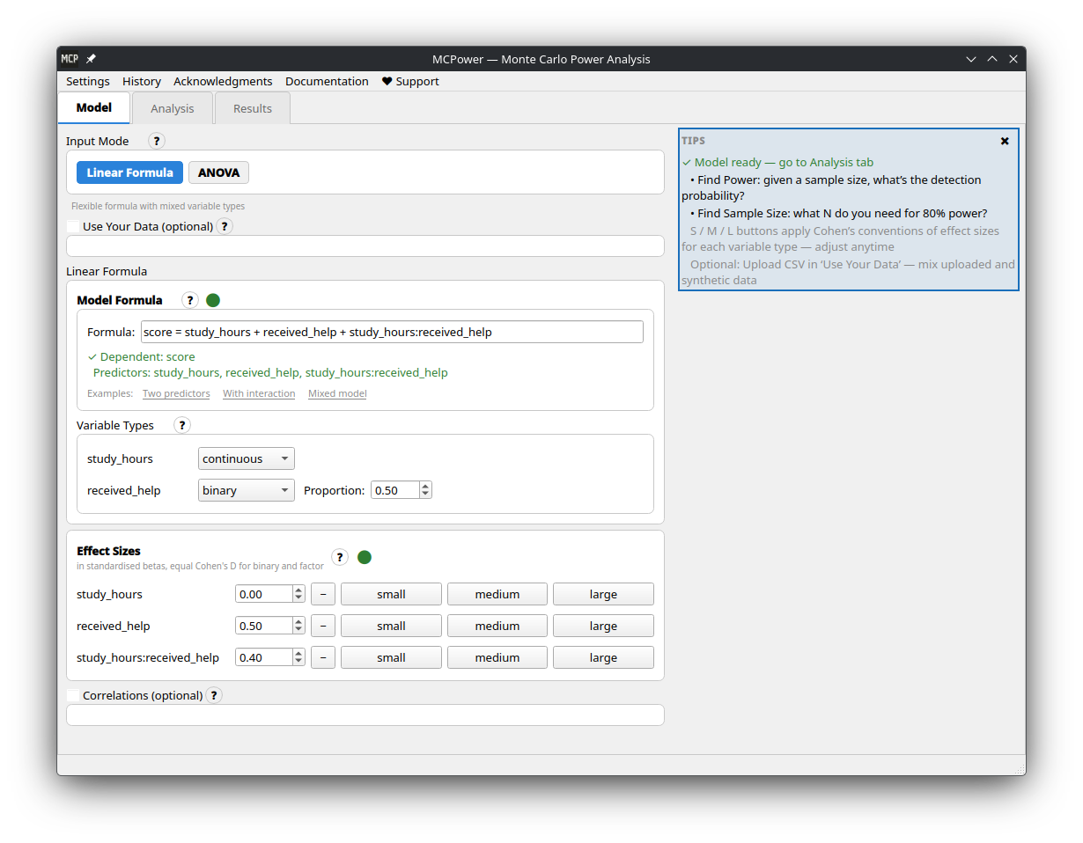Click the Effect Sizes help icon
The image size is (1083, 843).
tap(340, 556)
